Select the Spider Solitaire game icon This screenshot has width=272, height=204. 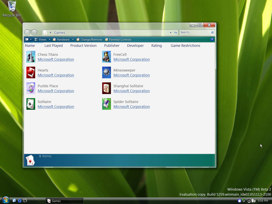tap(106, 104)
